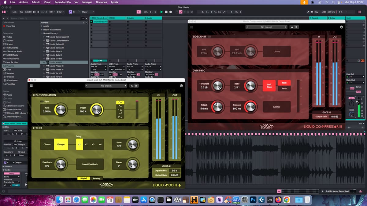Image resolution: width=367 pixels, height=206 pixels.
Task: Go to previous preset in Liquid Mod III
Action: coord(87,86)
